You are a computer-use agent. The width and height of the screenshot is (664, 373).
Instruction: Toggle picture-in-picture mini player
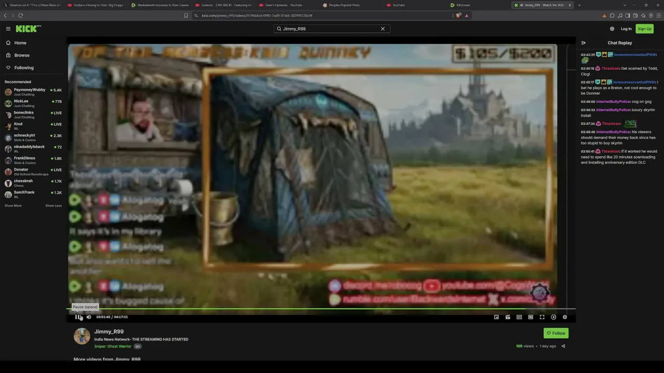pyautogui.click(x=496, y=317)
